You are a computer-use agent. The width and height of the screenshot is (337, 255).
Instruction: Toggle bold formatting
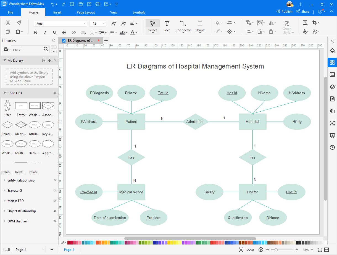[35, 32]
